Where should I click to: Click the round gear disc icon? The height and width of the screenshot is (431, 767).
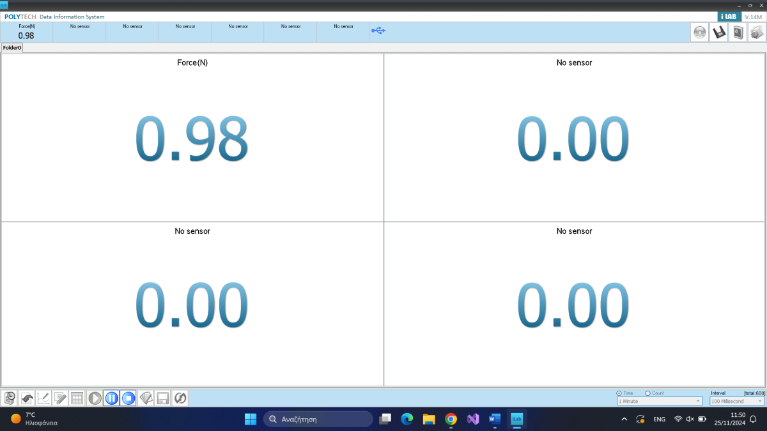tap(700, 33)
